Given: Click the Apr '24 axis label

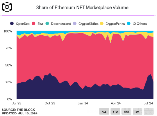Looking at the screenshot, I should (x=116, y=103).
